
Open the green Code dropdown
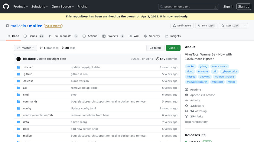[x=173, y=48]
